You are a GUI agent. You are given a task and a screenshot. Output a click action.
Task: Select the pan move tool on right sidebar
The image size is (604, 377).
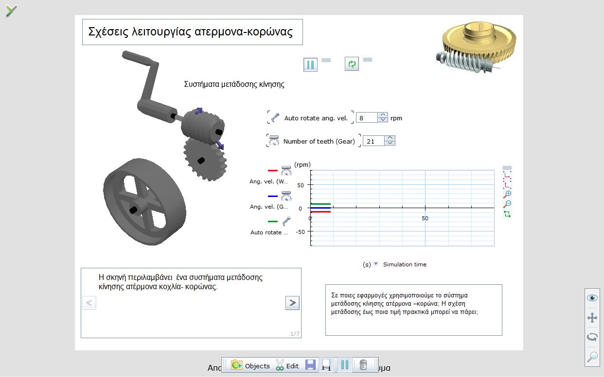tap(592, 318)
